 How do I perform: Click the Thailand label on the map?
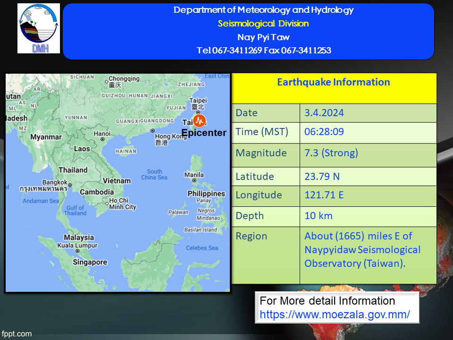[73, 170]
